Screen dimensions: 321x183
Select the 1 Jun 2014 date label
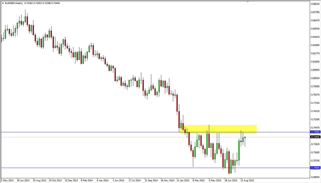tap(119, 180)
